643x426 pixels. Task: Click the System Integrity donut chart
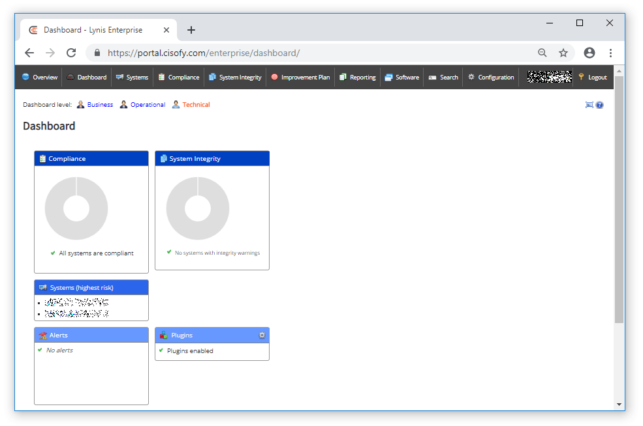tap(198, 208)
